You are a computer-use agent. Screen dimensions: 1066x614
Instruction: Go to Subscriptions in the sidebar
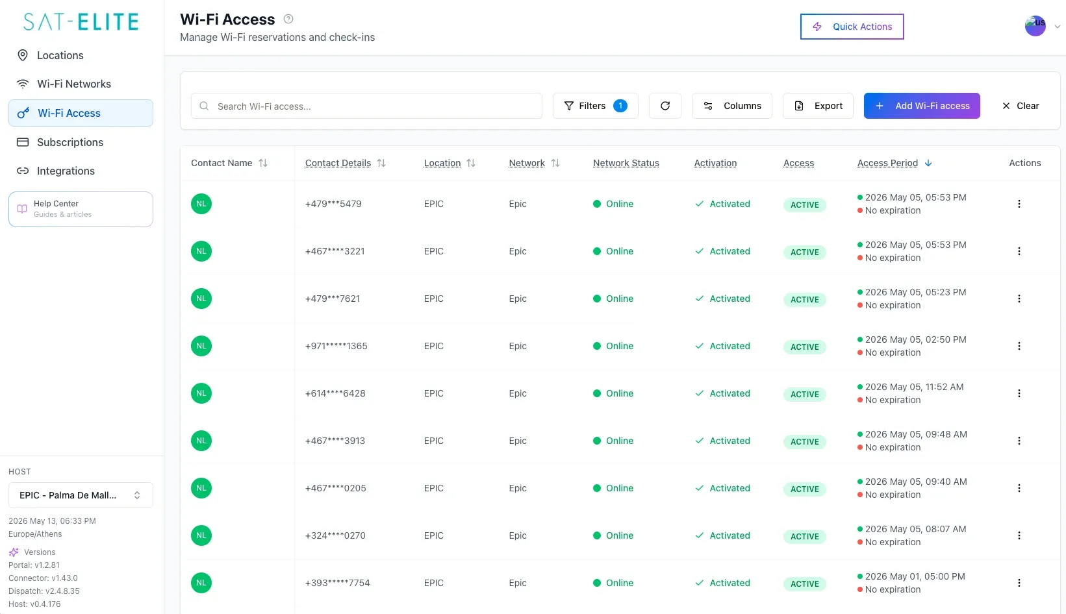tap(81, 142)
